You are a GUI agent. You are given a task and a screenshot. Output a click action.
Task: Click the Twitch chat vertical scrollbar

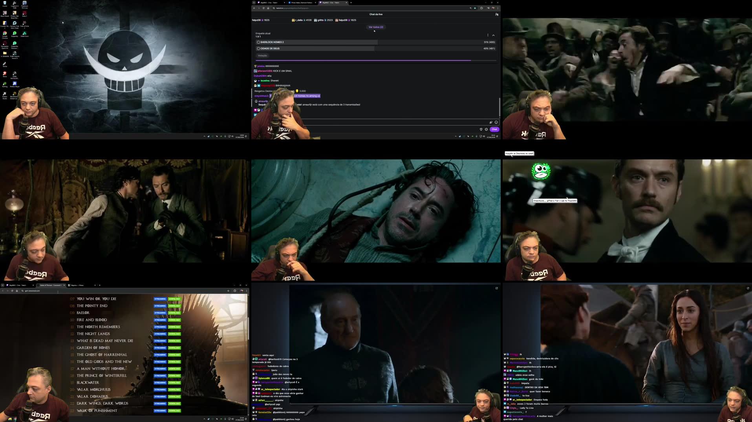point(500,107)
